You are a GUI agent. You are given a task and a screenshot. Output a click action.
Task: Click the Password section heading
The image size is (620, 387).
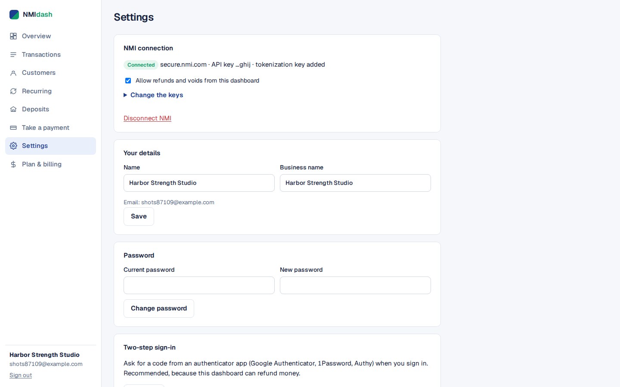tap(139, 255)
